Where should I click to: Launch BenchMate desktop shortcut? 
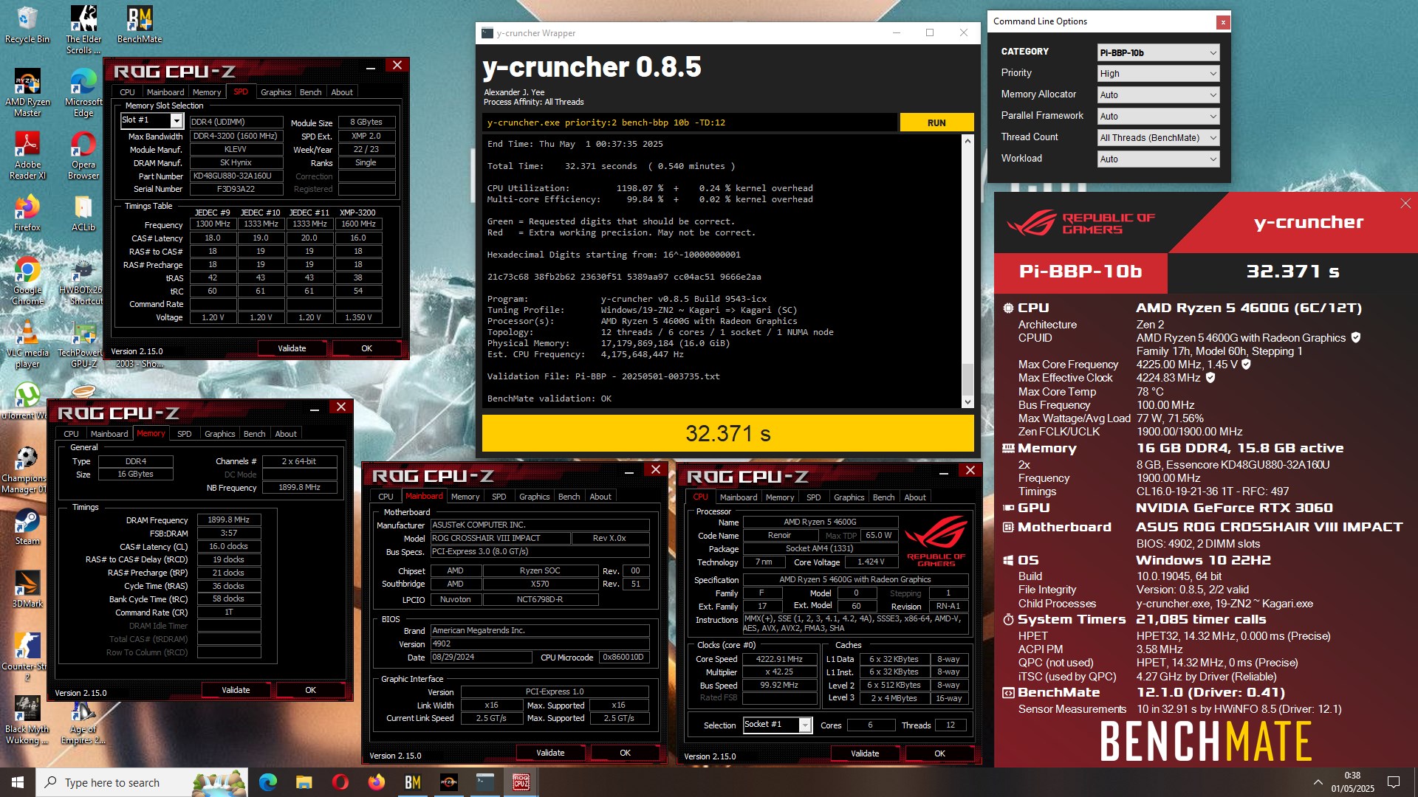[x=140, y=24]
